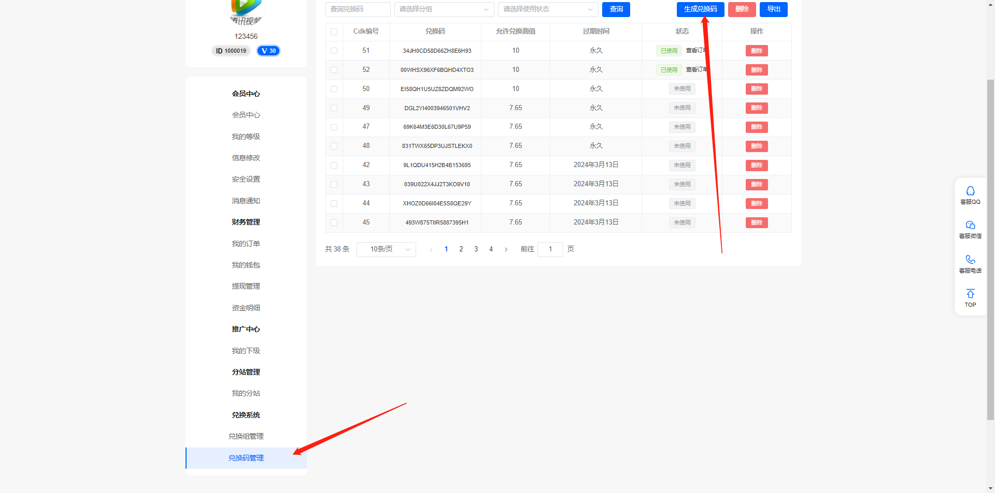Check the checkbox for Cdk row 51

coord(334,51)
